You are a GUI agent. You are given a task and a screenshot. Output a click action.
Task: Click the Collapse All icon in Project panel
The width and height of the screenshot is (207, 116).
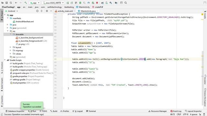[x=42, y=11]
